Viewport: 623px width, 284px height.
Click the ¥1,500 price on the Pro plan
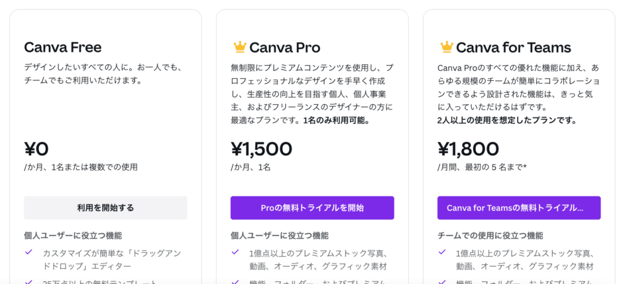[261, 149]
